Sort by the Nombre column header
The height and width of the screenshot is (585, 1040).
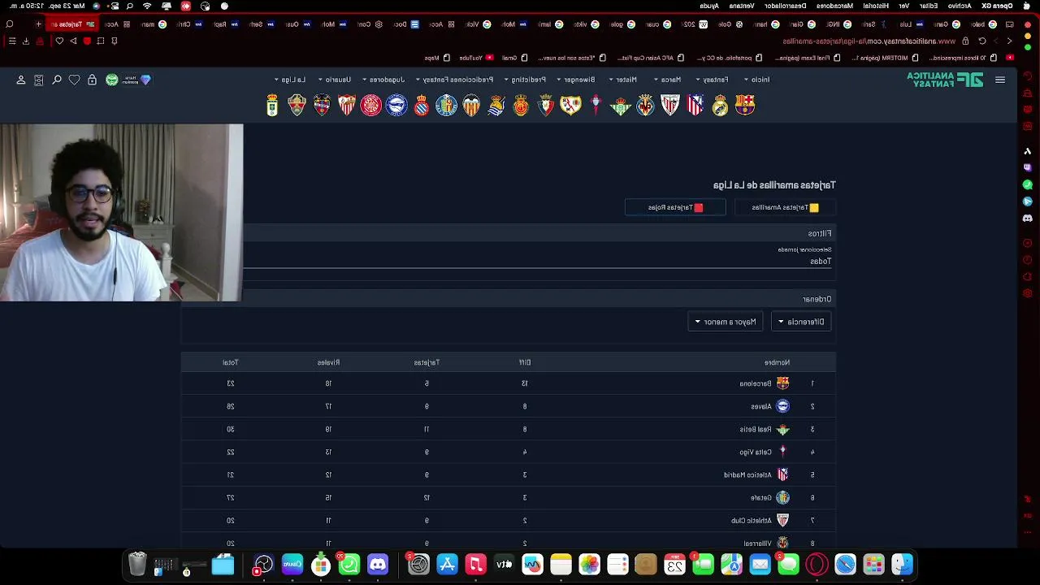click(x=777, y=362)
